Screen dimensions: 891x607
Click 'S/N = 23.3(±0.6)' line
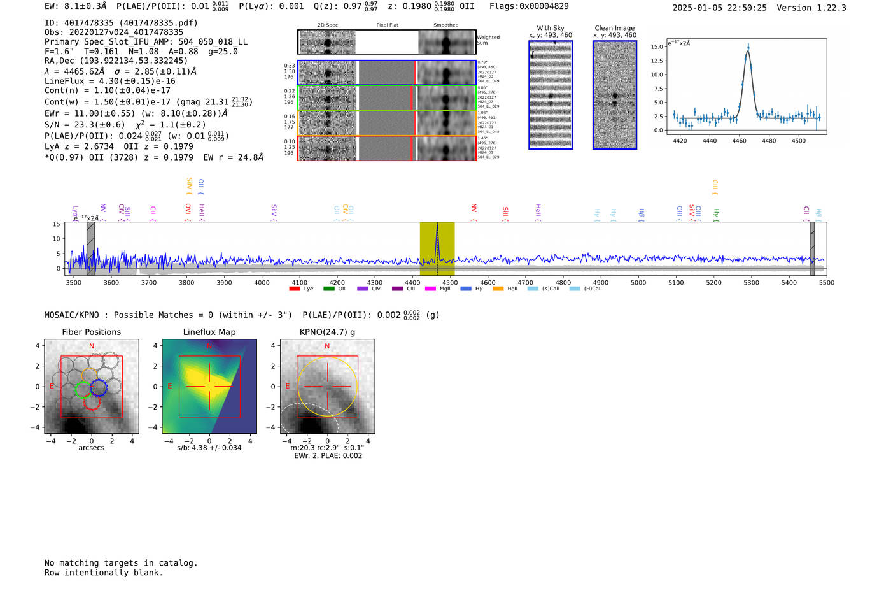pyautogui.click(x=125, y=125)
